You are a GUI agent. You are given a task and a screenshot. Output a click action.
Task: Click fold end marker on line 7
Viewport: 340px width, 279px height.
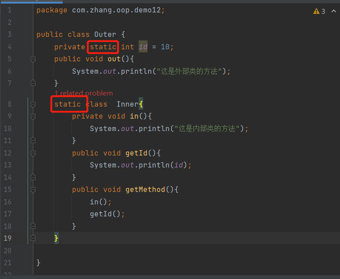click(33, 83)
